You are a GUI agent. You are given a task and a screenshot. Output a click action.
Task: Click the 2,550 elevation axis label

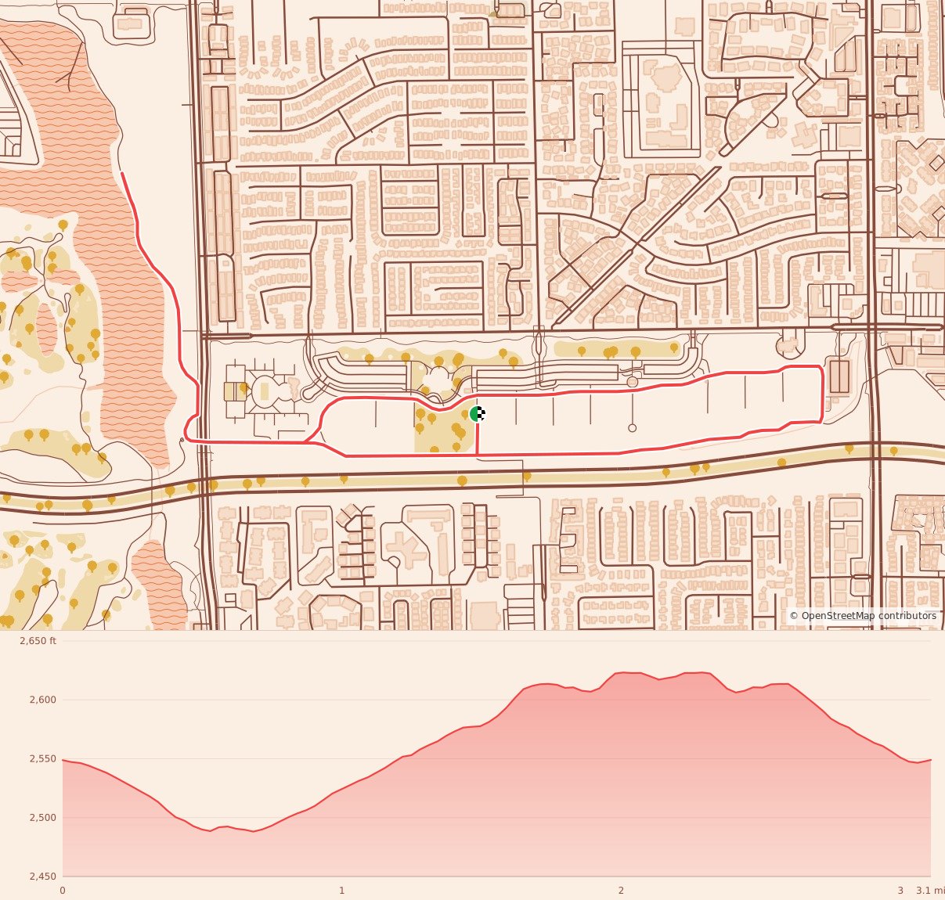click(x=43, y=759)
